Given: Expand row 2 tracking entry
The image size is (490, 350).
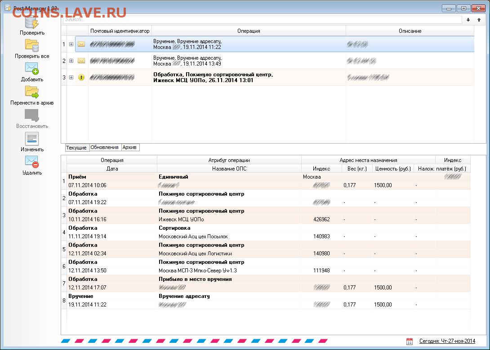Looking at the screenshot, I should [x=71, y=61].
